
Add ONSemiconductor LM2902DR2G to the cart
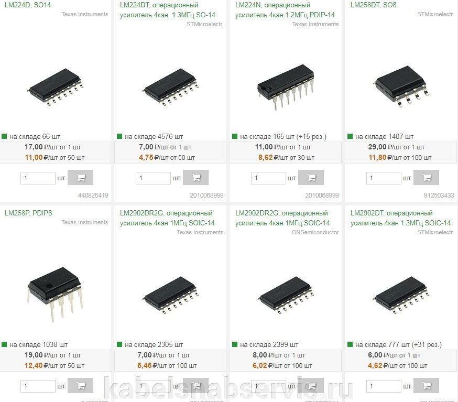(x=311, y=386)
